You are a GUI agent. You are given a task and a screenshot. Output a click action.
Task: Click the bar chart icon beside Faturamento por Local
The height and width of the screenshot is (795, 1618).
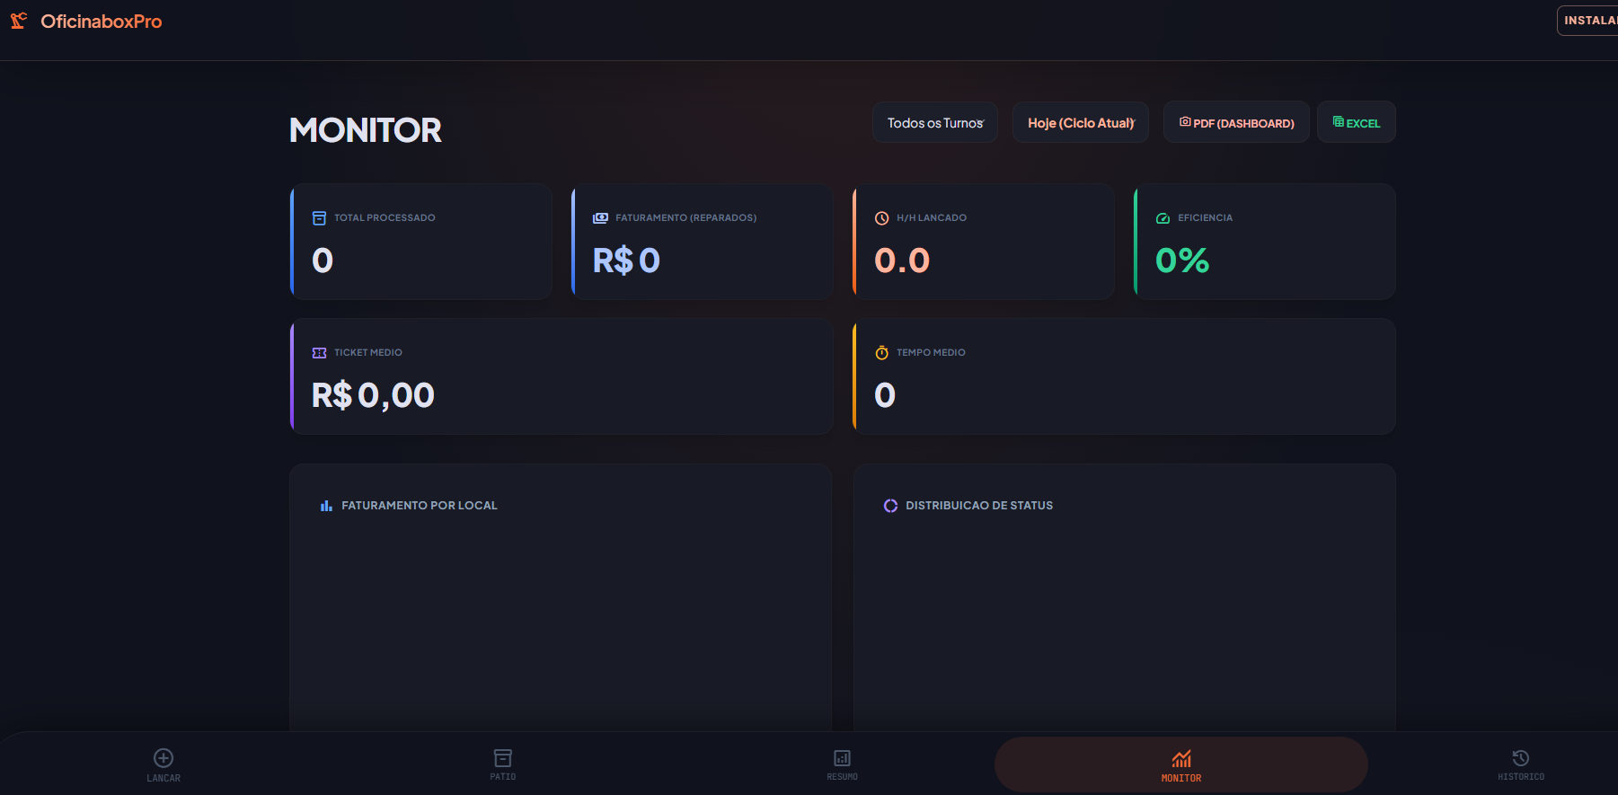point(327,506)
